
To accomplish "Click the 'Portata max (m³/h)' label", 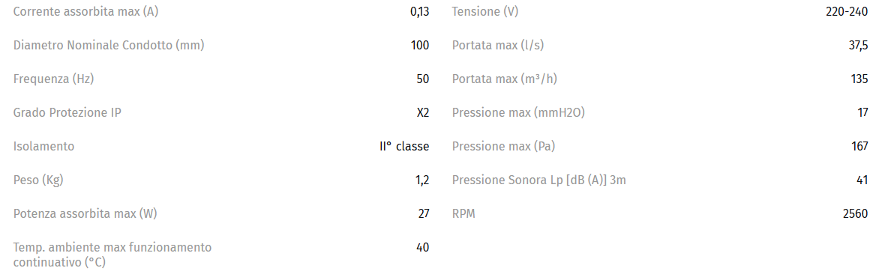I will click(505, 79).
